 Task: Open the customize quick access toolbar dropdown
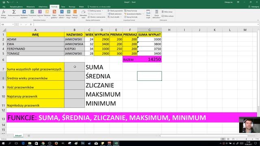click(17, 2)
